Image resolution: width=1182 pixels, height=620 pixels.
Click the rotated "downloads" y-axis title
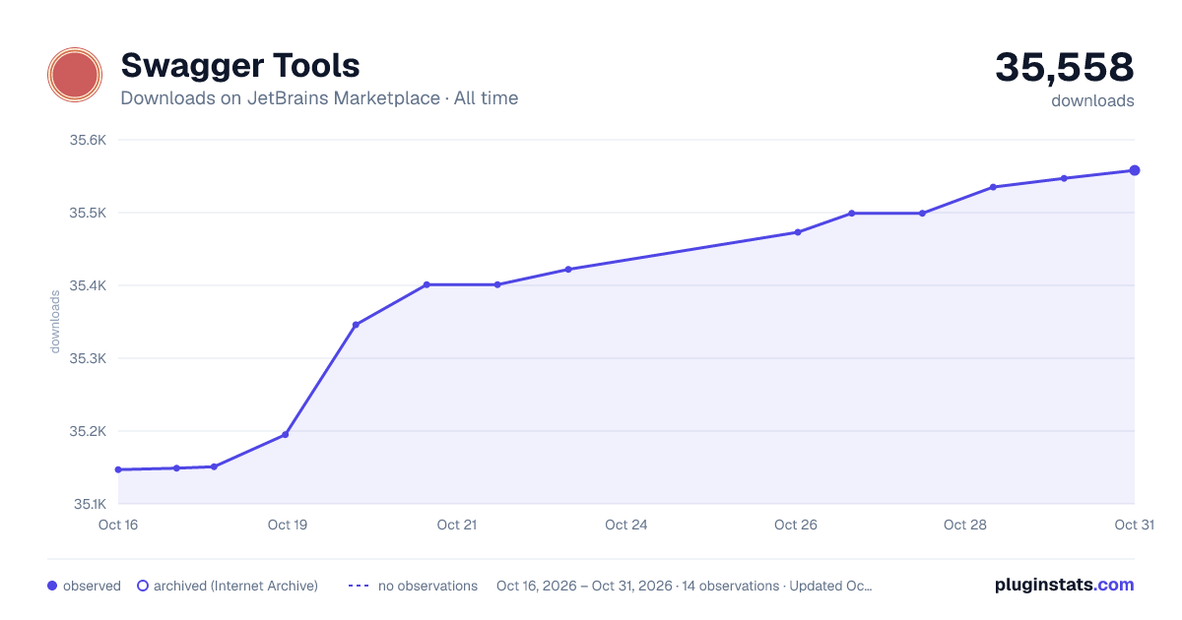click(55, 322)
